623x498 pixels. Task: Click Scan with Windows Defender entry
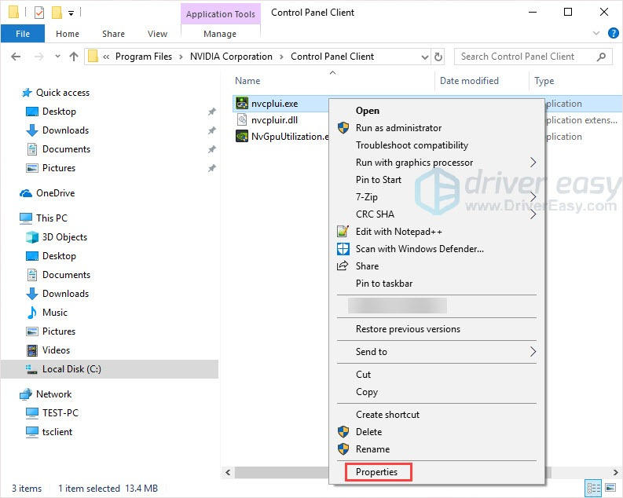pyautogui.click(x=420, y=249)
